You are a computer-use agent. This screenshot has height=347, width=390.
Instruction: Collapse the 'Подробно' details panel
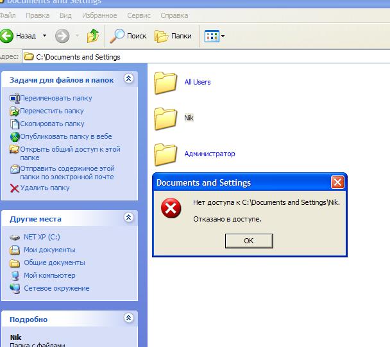point(128,318)
